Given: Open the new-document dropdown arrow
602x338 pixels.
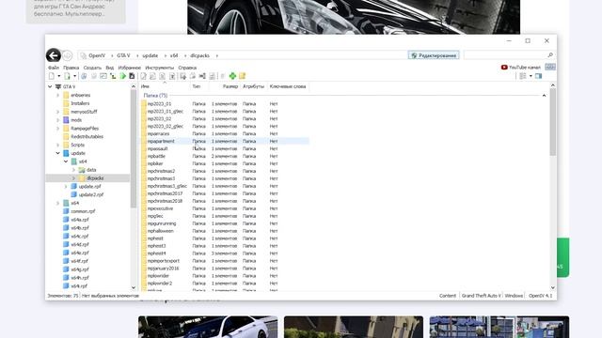Looking at the screenshot, I should tap(58, 76).
